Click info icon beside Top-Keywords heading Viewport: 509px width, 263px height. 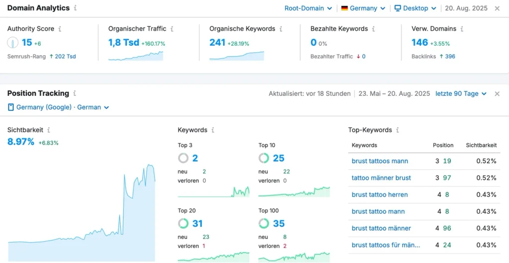(397, 130)
